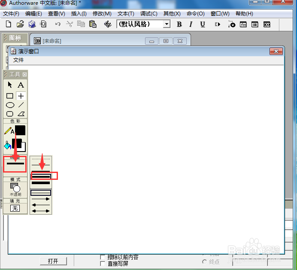This screenshot has width=297, height=270.
Task: Toggle Underline formatting button
Action: 203,24
